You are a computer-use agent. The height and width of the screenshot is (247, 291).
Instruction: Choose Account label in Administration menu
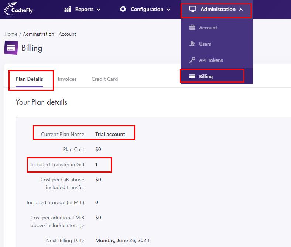208,28
